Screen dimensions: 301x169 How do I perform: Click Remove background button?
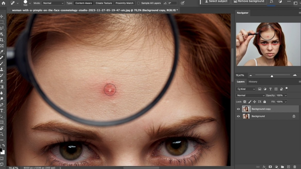(249, 2)
